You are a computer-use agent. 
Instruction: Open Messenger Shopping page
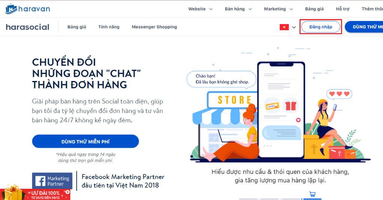[x=154, y=27]
